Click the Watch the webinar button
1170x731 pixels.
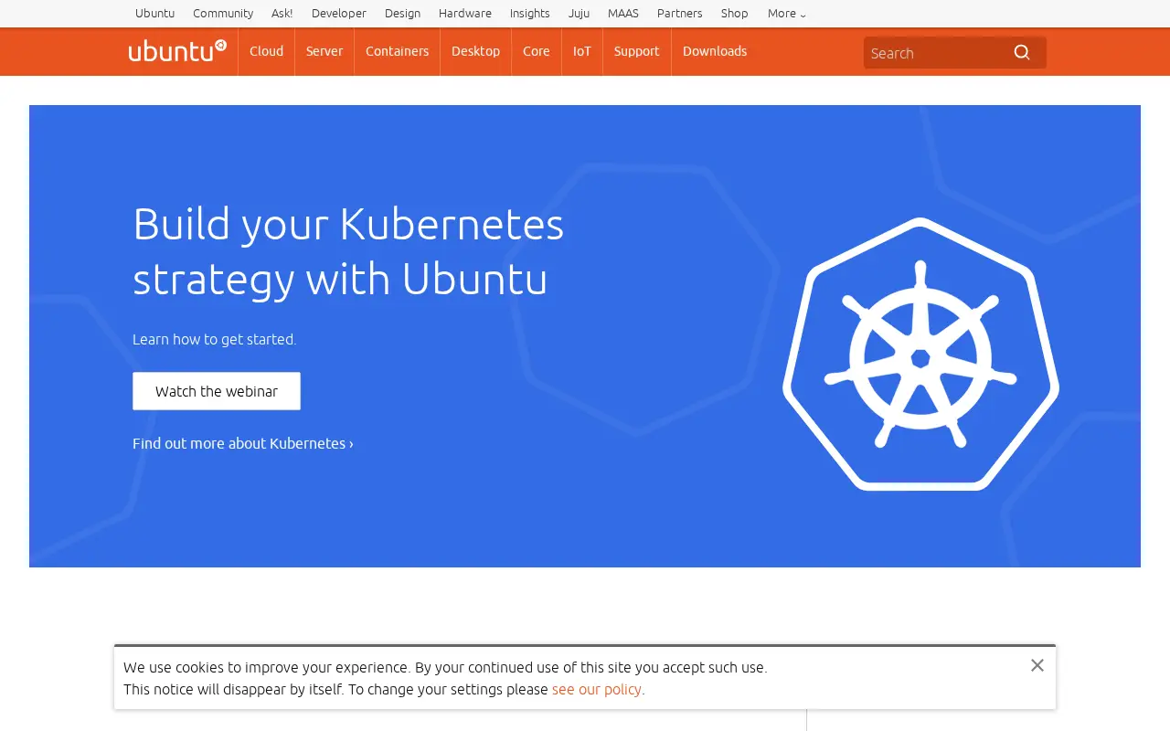click(217, 391)
